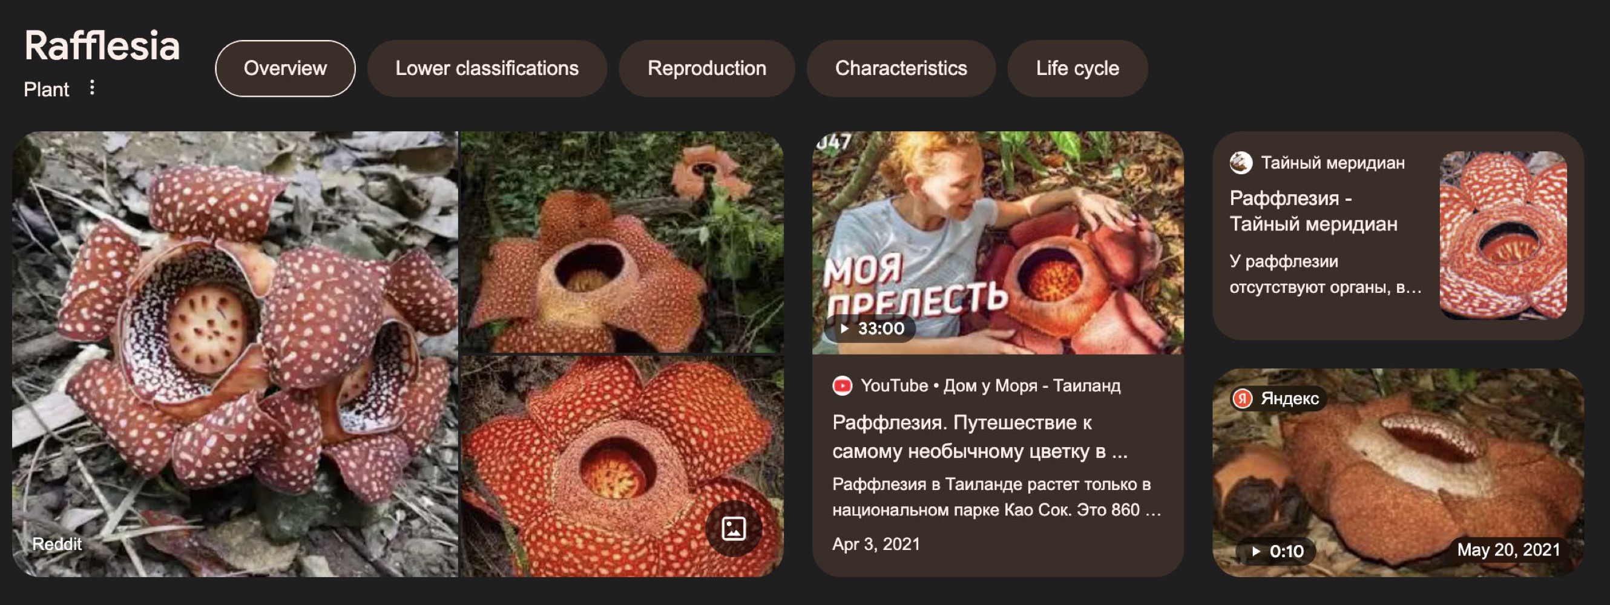The width and height of the screenshot is (1610, 605).
Task: Switch to Lower classifications tab
Action: point(486,68)
